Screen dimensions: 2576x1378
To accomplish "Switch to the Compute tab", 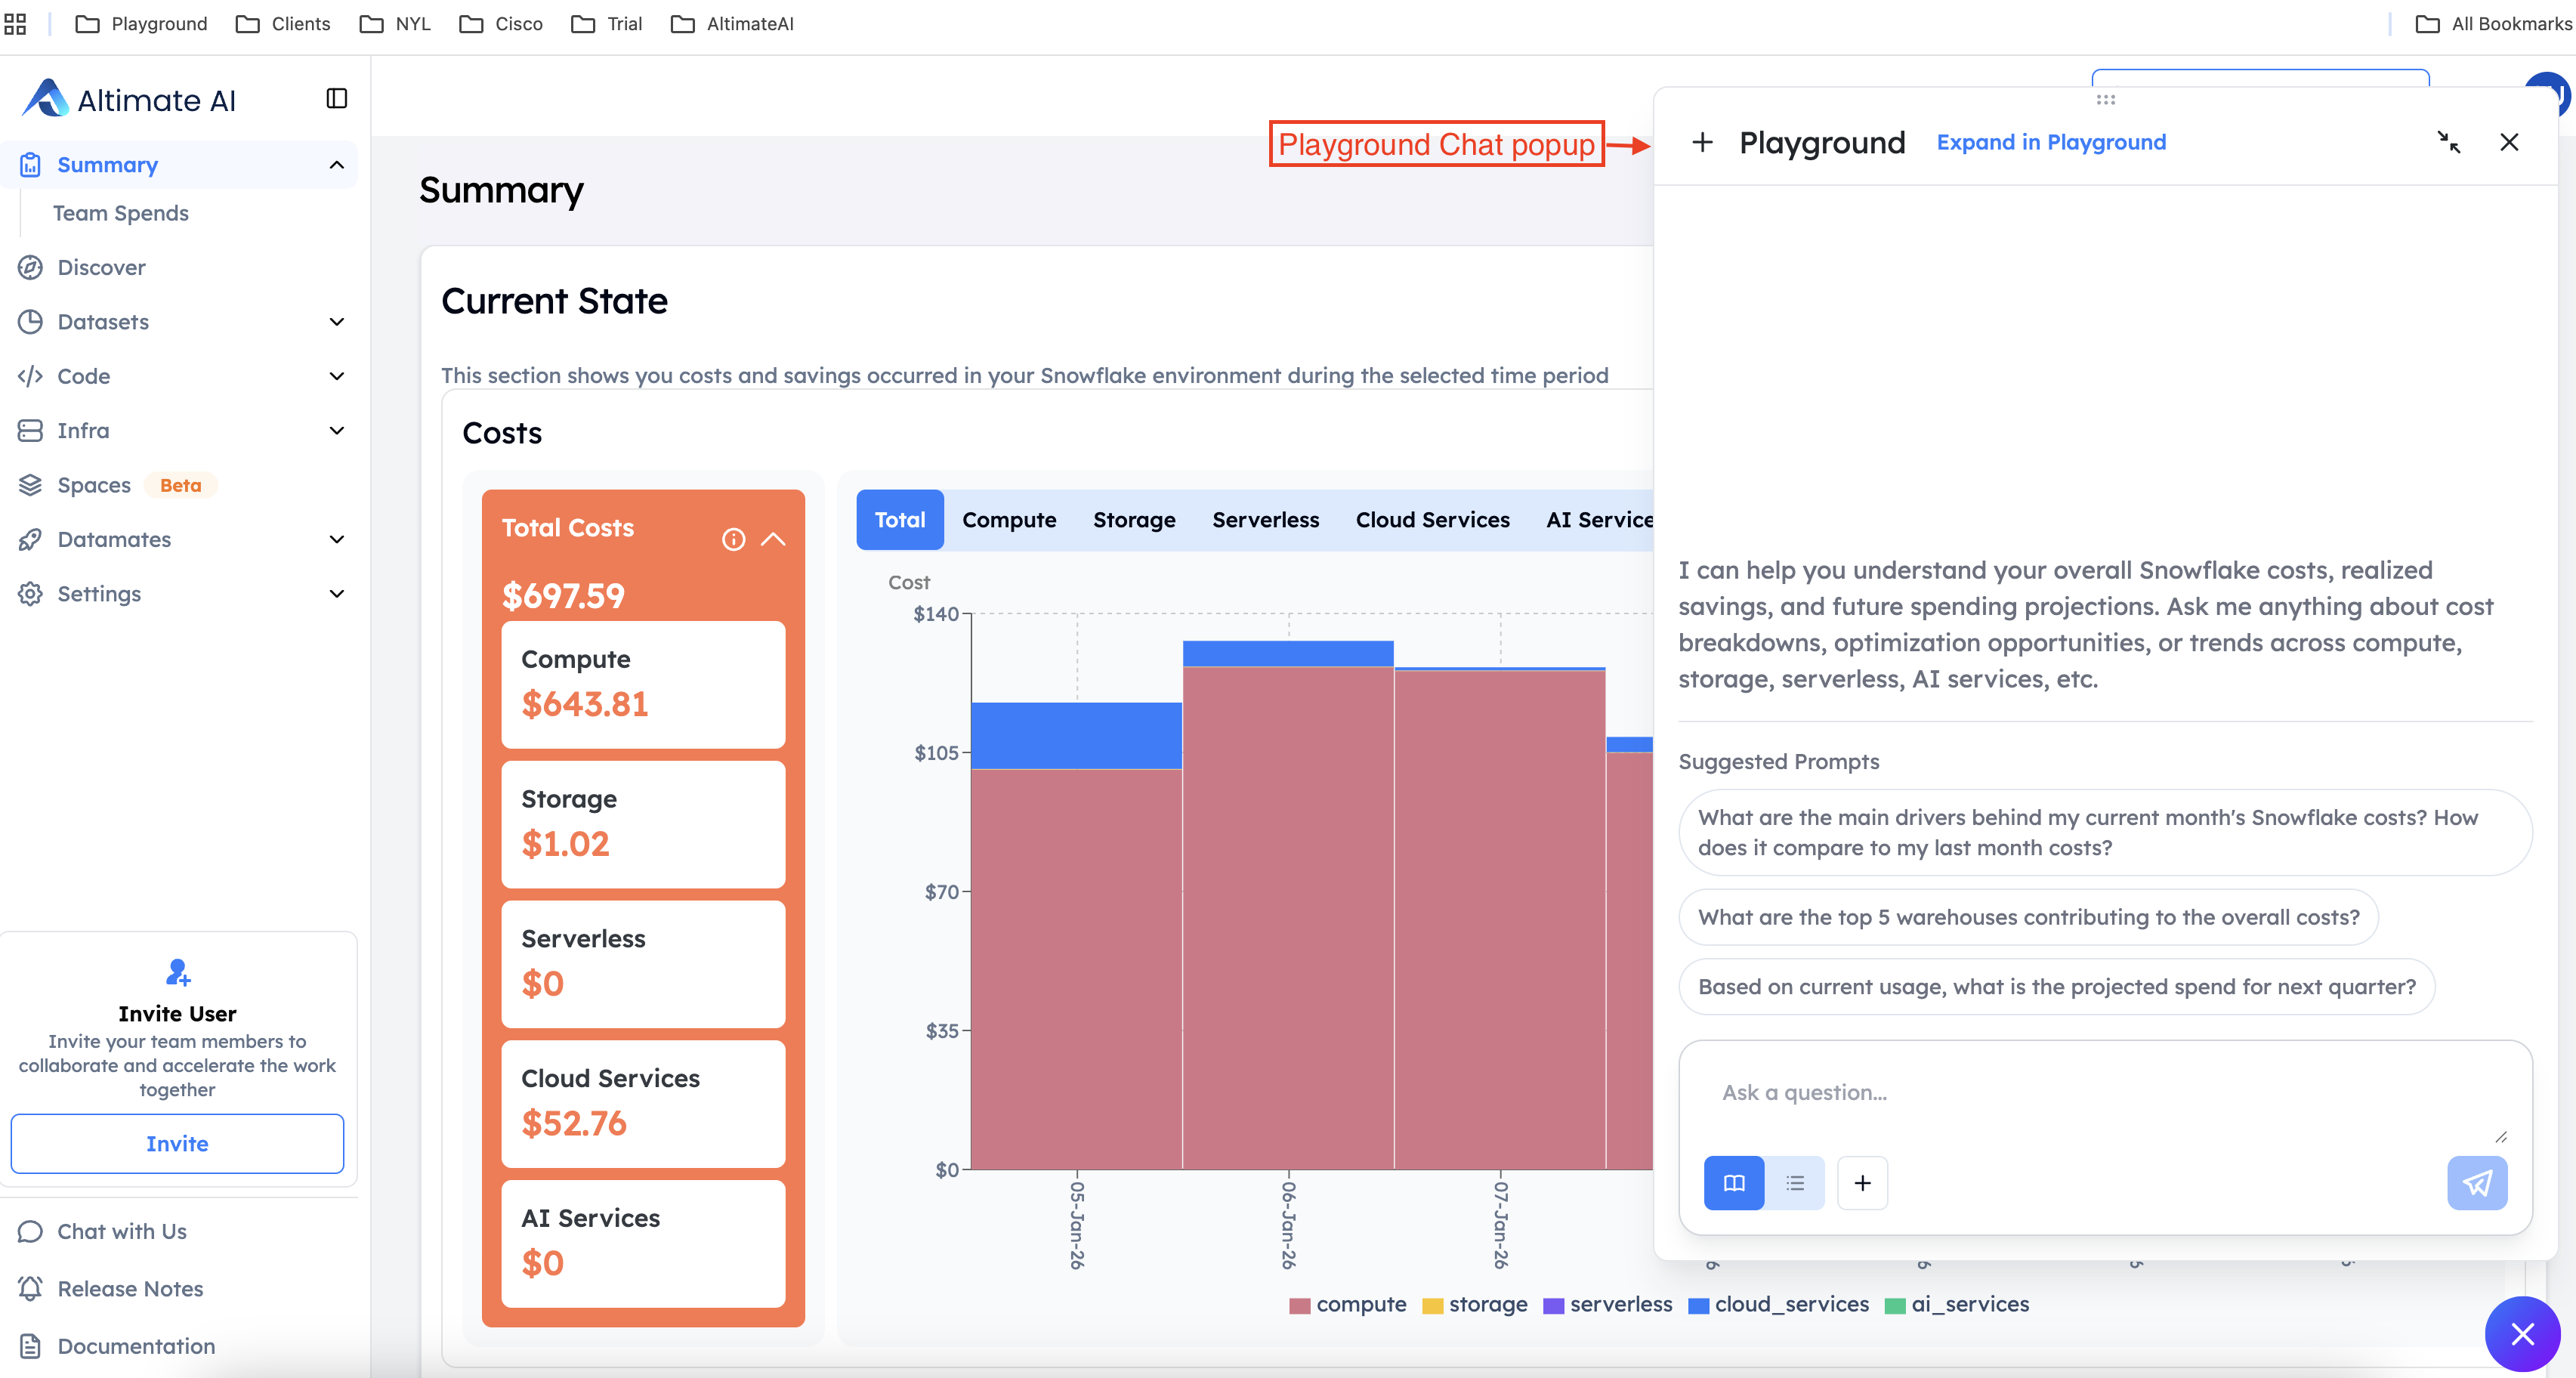I will (1008, 520).
